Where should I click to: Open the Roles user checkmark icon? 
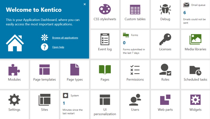click(165, 69)
